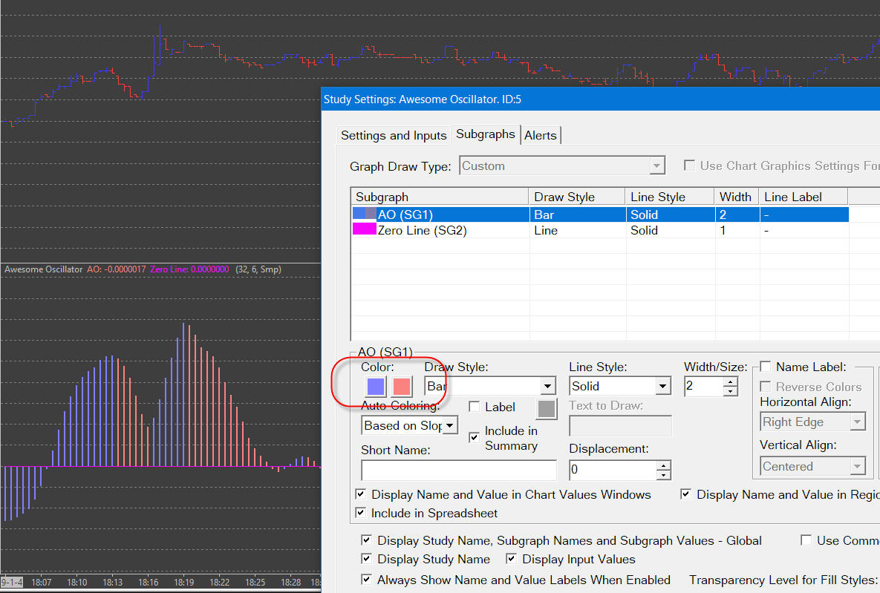Uncheck Include in Spreadsheet
The width and height of the screenshot is (880, 593).
pyautogui.click(x=361, y=513)
